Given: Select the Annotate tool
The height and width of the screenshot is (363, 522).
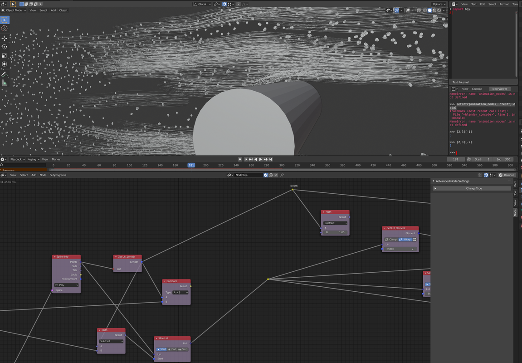Looking at the screenshot, I should pos(5,74).
